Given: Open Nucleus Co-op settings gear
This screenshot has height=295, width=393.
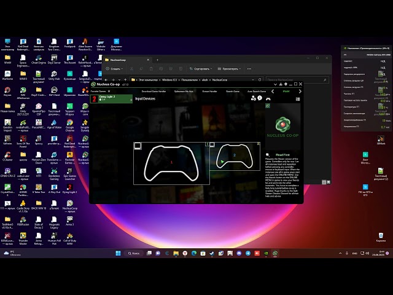Looking at the screenshot, I should click(x=286, y=84).
